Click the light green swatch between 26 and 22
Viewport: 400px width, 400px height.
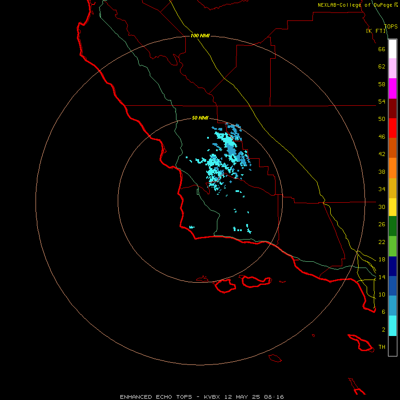coord(392,246)
